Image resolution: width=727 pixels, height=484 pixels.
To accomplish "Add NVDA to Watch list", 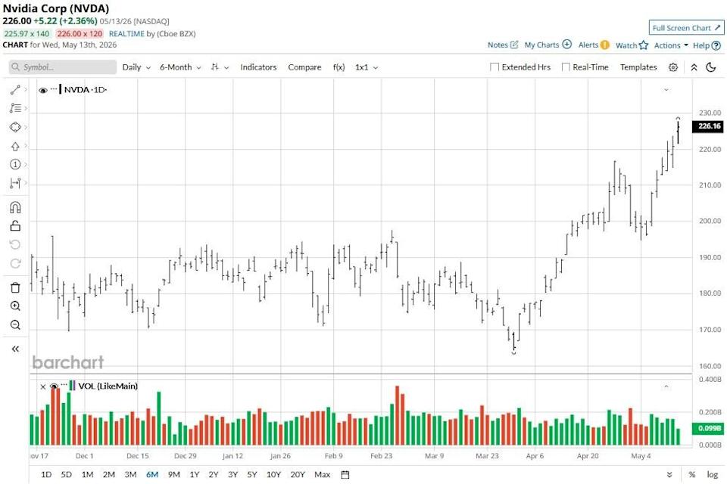I will tap(632, 45).
